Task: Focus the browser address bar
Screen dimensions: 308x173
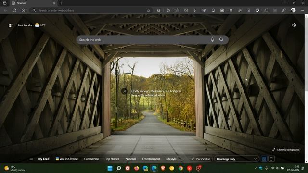Action: pyautogui.click(x=91, y=10)
